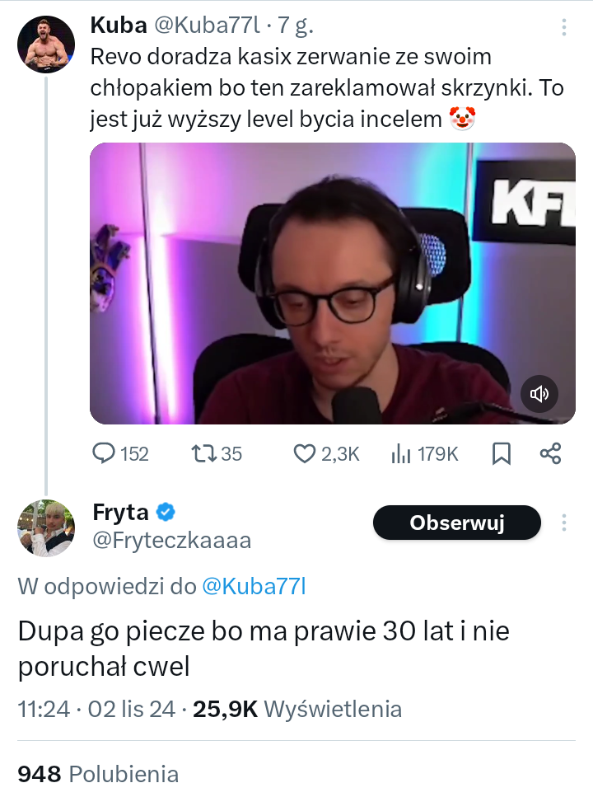Click the 11:24 · 02 lis 24 timestamp
Image resolution: width=593 pixels, height=797 pixels.
coord(96,709)
